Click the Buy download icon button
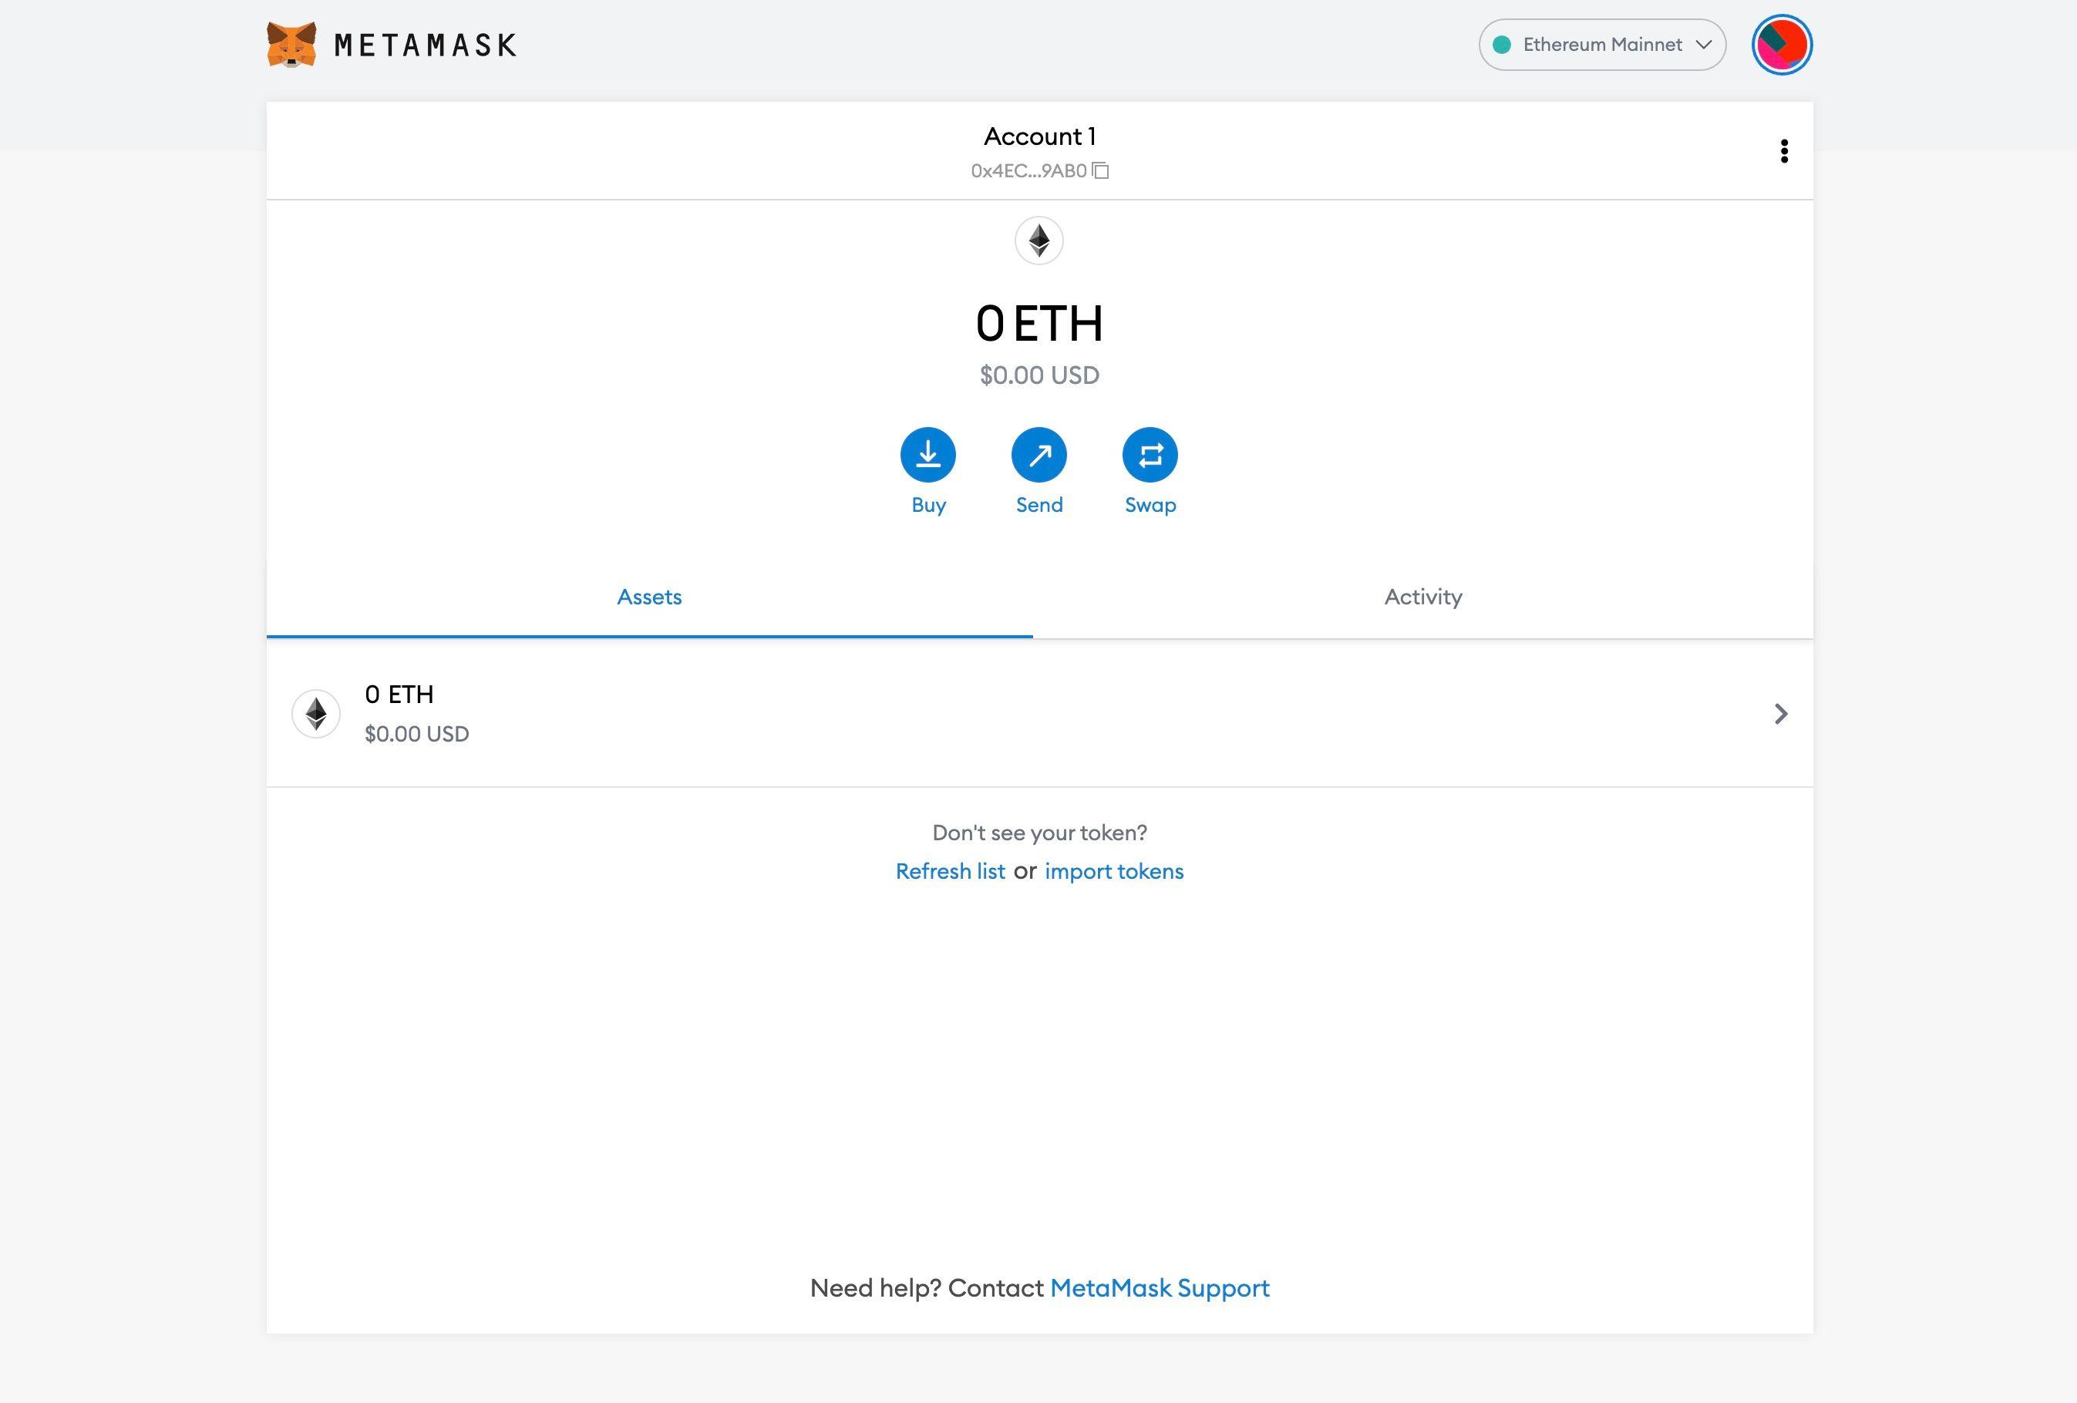This screenshot has height=1403, width=2077. pos(927,455)
